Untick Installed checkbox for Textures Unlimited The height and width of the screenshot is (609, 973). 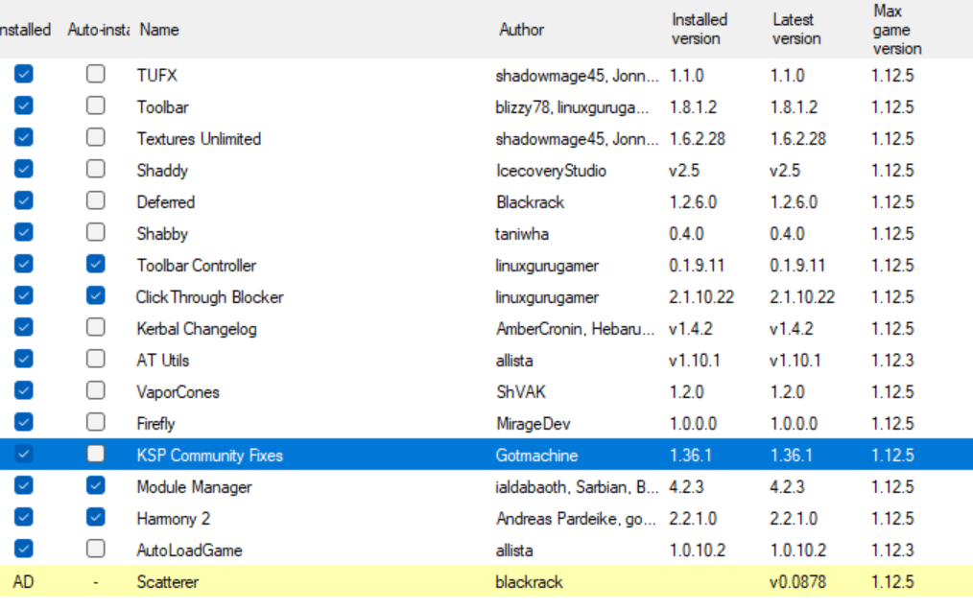(x=24, y=138)
